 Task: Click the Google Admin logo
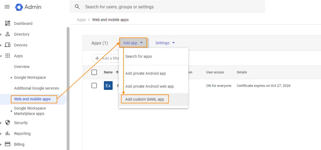pos(28,7)
